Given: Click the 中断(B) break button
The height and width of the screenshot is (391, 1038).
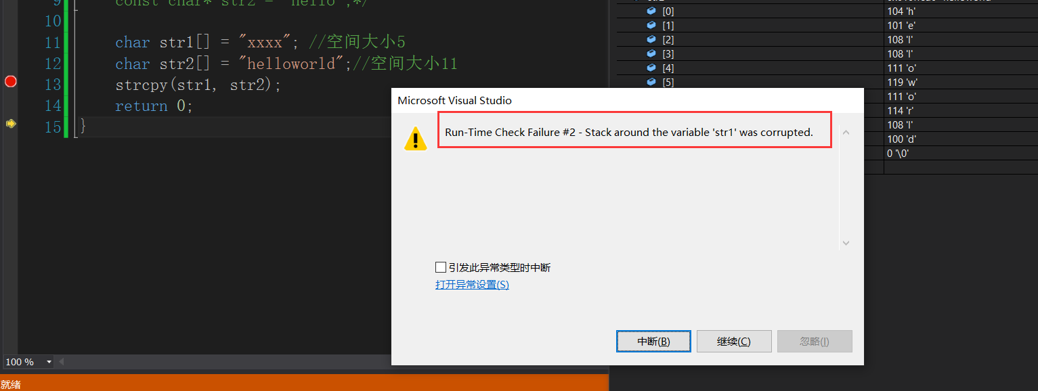Looking at the screenshot, I should point(653,342).
